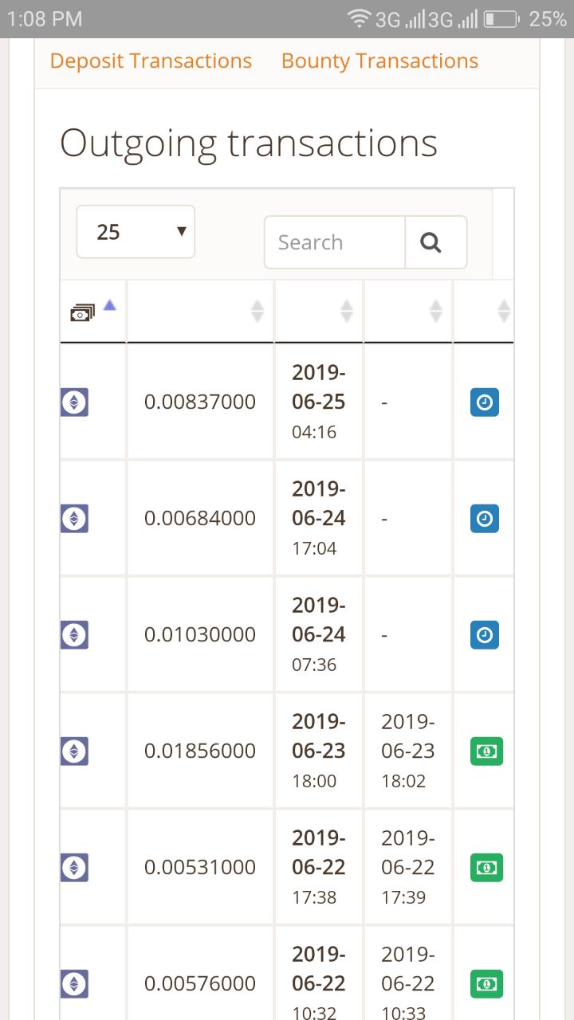
Task: Click the Search input field
Action: point(335,242)
